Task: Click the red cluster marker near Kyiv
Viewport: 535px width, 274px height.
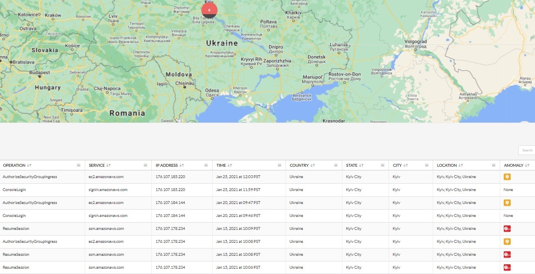Action: [x=209, y=10]
